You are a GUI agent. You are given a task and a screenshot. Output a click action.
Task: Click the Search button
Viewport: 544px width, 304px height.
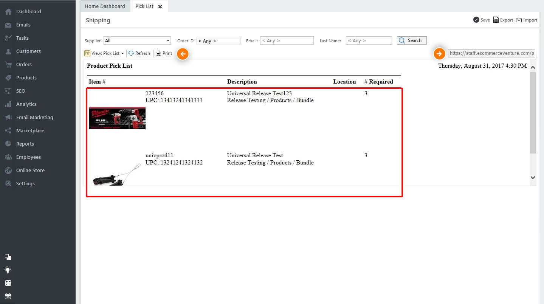point(412,40)
